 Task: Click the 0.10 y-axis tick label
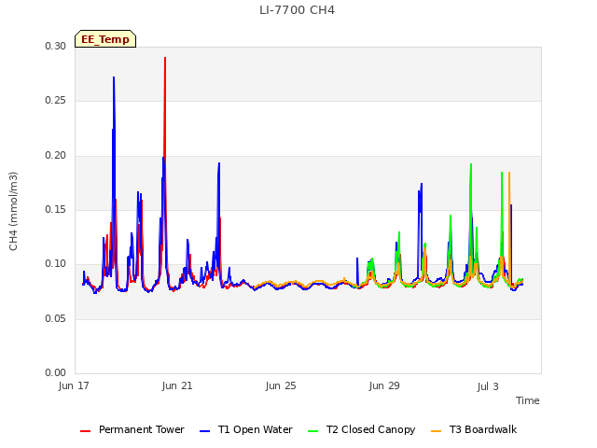click(56, 263)
